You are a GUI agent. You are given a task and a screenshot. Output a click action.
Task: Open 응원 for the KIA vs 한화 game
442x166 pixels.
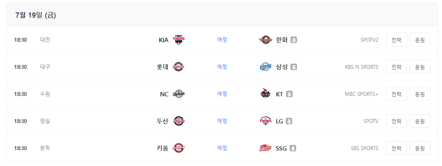coord(420,40)
